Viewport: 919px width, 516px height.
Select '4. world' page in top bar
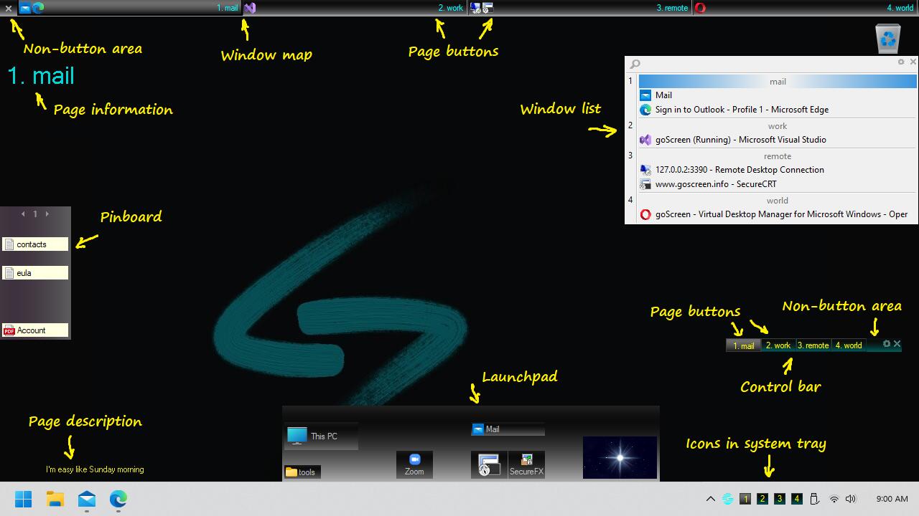tap(900, 8)
